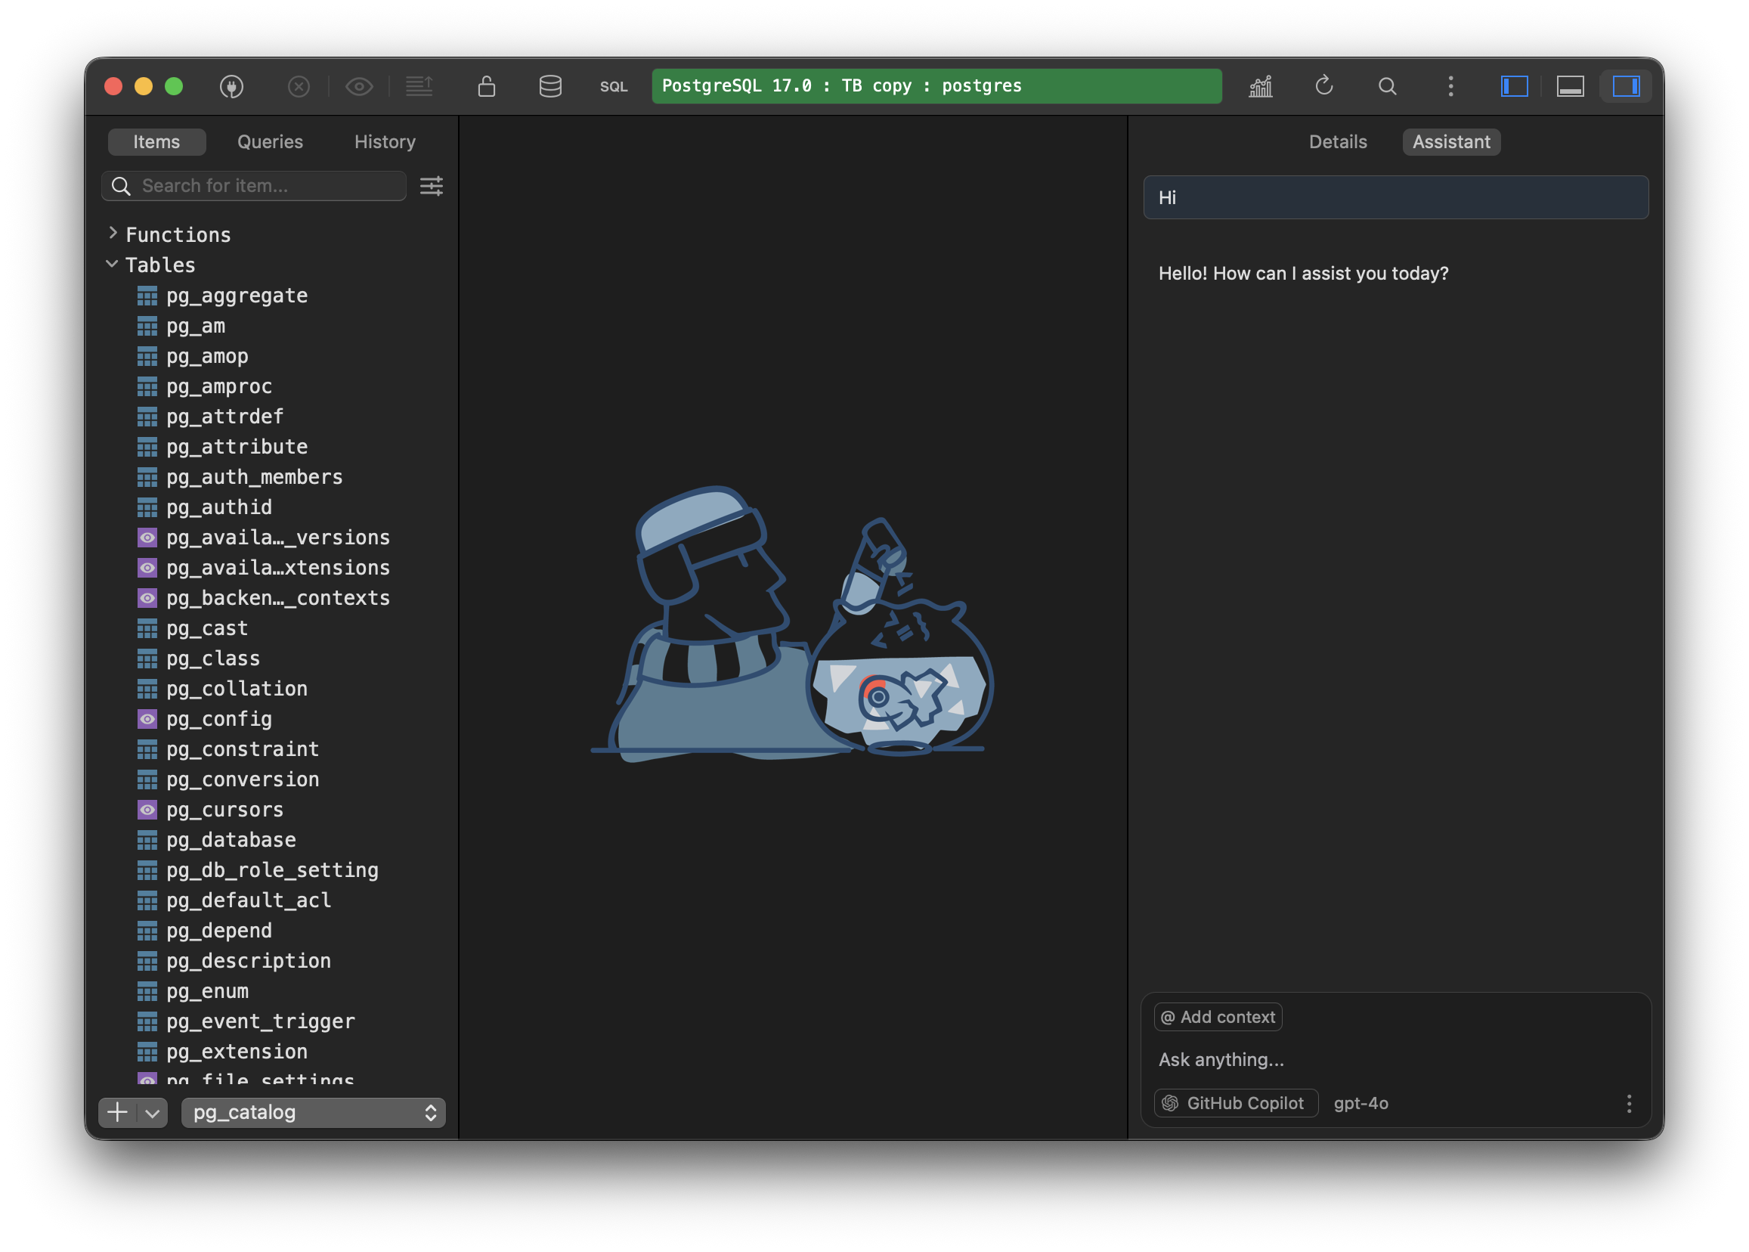Click the refresh arrow icon
The height and width of the screenshot is (1252, 1749).
1324,85
